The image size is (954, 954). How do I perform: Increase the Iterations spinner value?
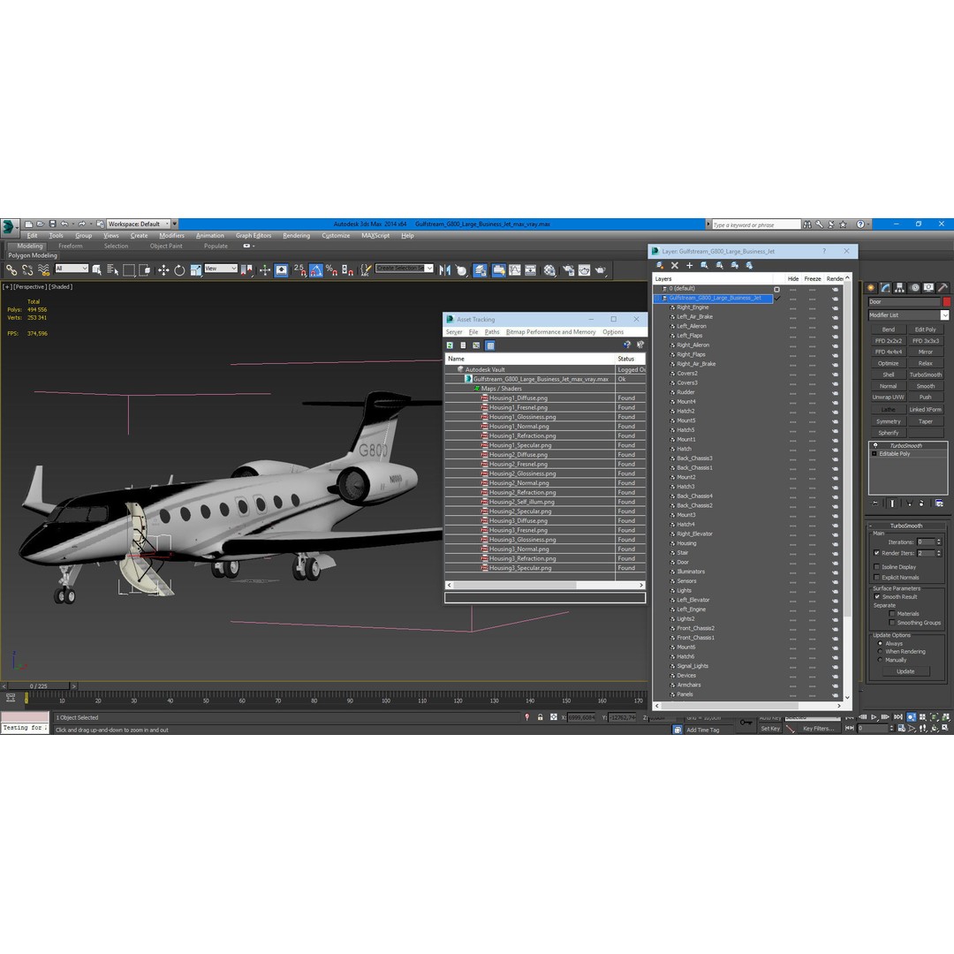[939, 541]
